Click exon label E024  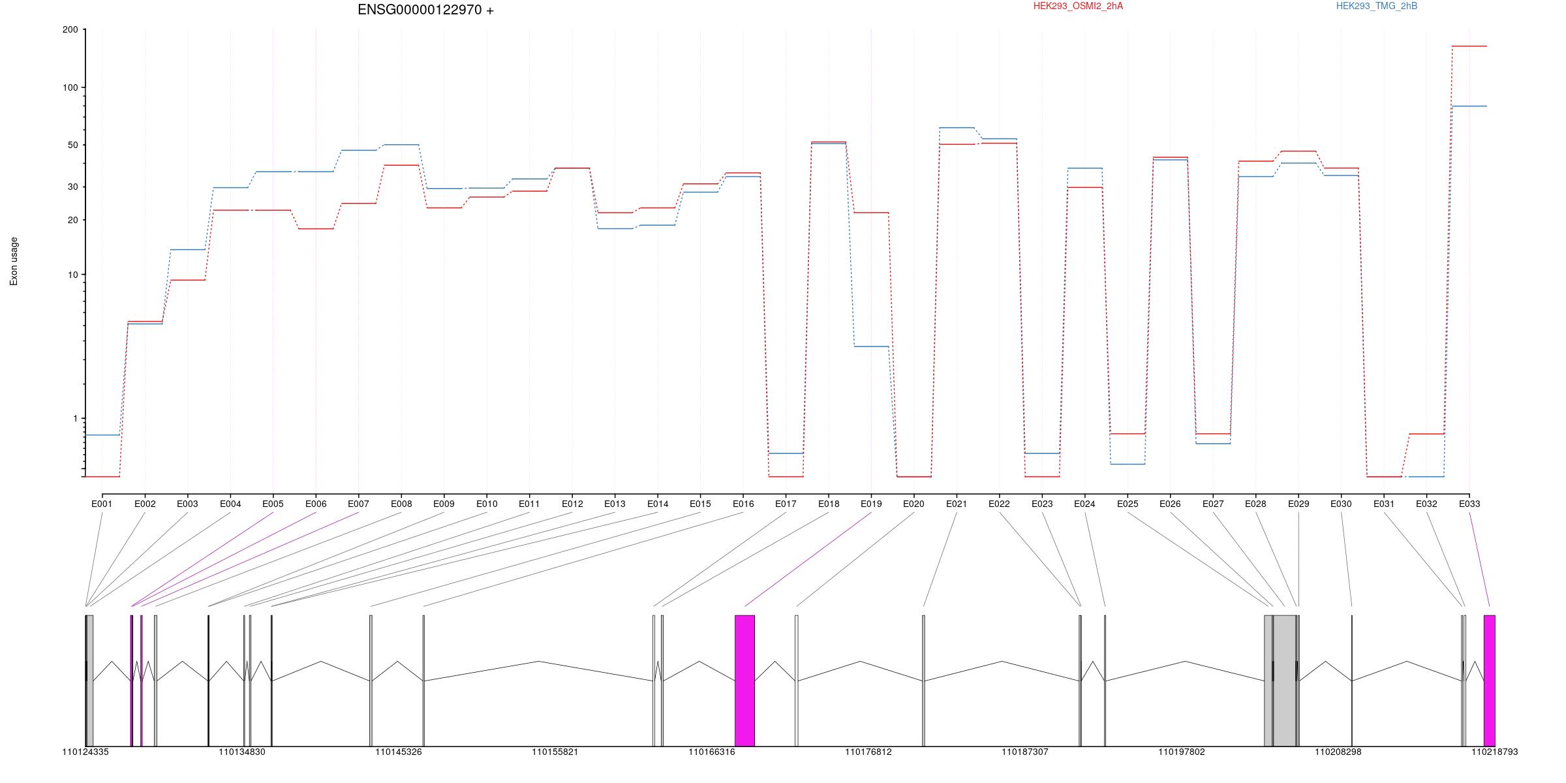point(1084,504)
